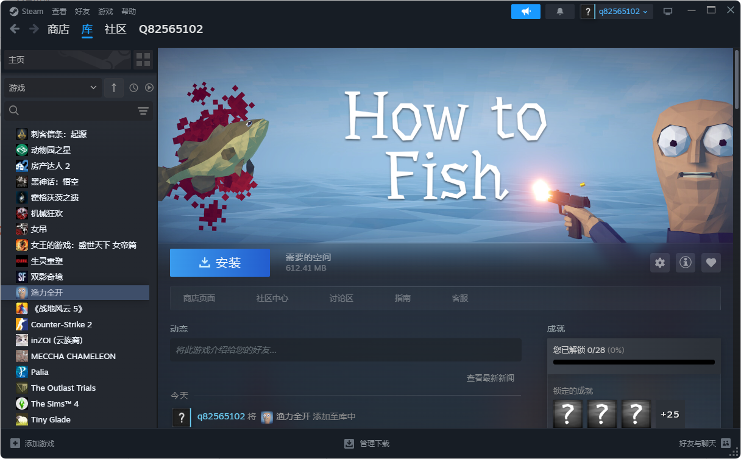Select Counter-Strike 2 in the library
The width and height of the screenshot is (741, 459).
75,324
